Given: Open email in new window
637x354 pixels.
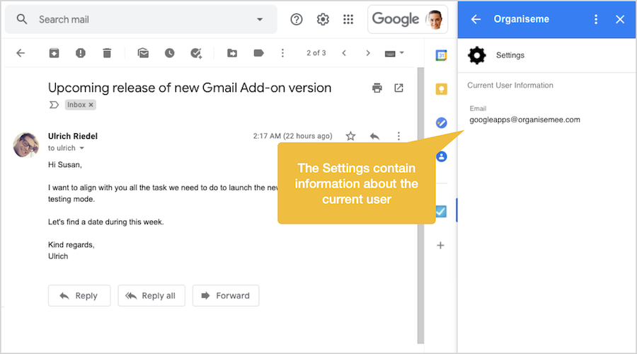Looking at the screenshot, I should 398,88.
